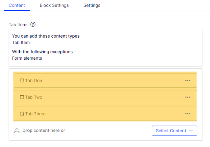Click the Tab Item allowed content type text
210x147 pixels.
21,43
